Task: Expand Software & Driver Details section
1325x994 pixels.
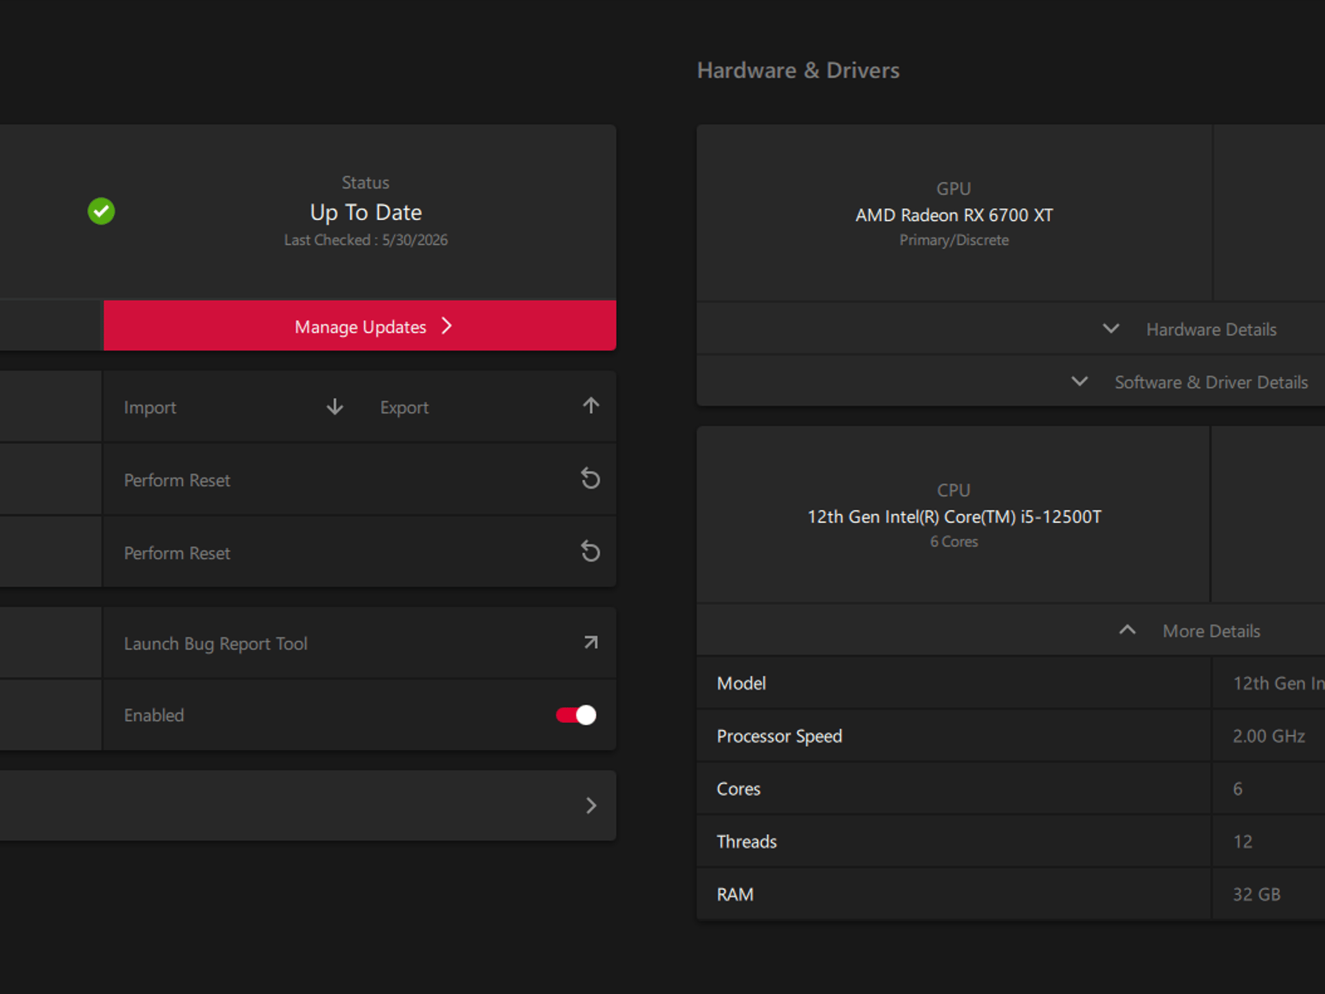Action: 1190,382
